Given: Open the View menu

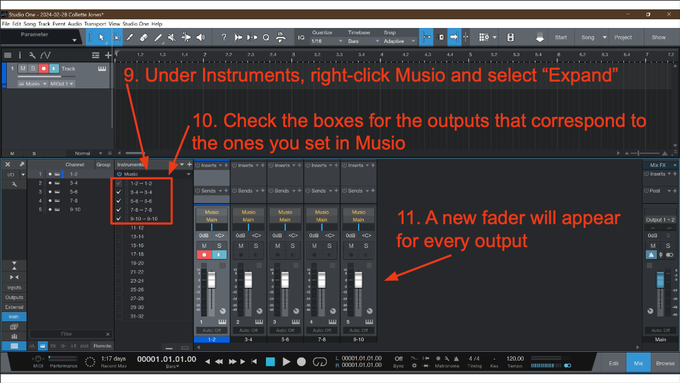Looking at the screenshot, I should pos(114,24).
